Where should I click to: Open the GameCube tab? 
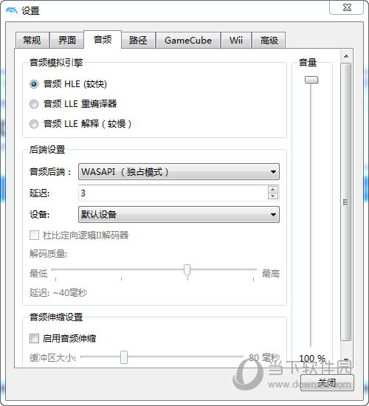pos(188,41)
